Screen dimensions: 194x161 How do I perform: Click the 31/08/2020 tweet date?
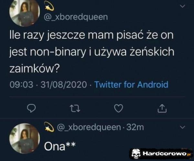(x=64, y=84)
